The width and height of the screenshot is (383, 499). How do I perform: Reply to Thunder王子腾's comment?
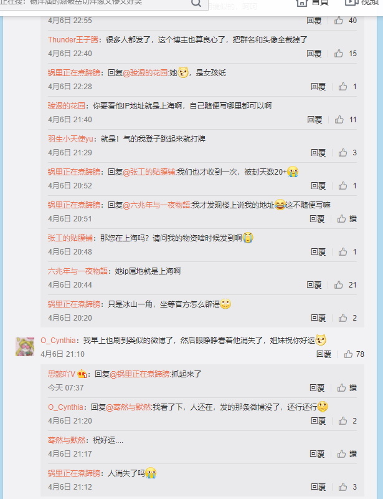314,54
